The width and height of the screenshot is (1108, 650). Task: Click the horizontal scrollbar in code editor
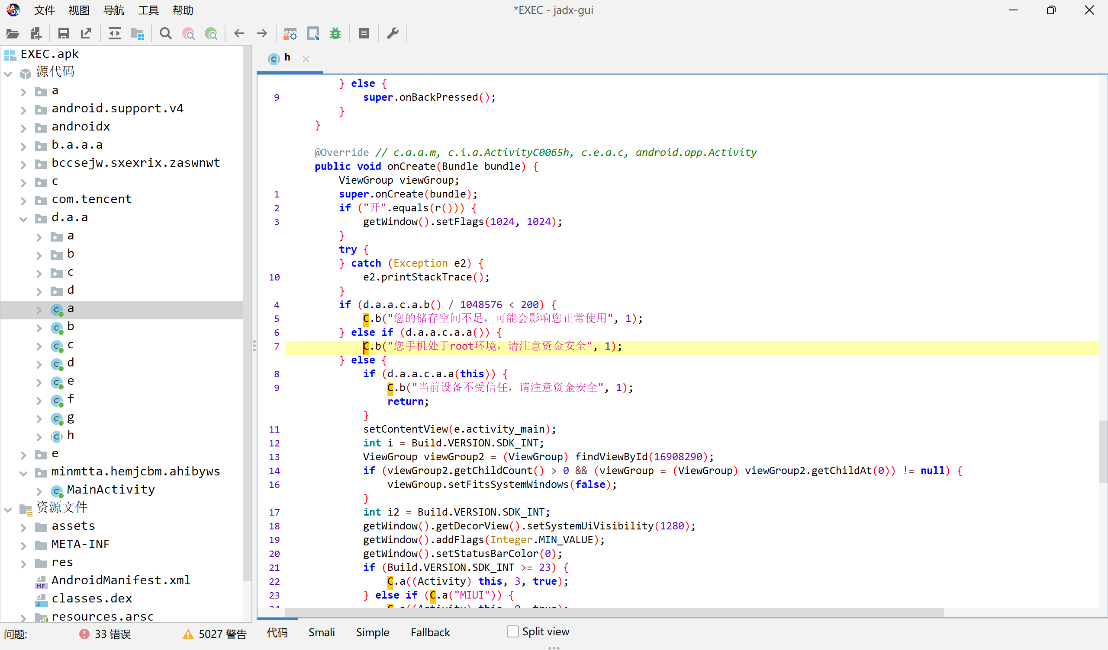[x=614, y=612]
